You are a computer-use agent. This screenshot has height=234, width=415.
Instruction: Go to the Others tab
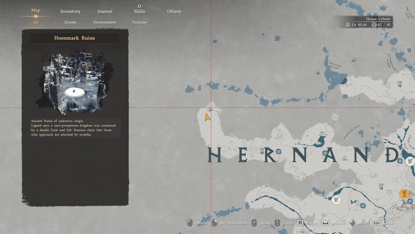[x=174, y=11]
